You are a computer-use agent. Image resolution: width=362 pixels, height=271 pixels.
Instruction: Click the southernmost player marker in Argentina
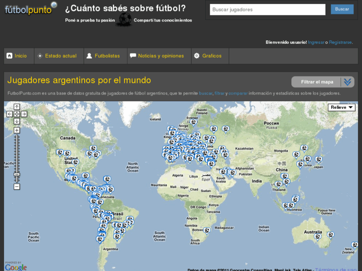100,239
